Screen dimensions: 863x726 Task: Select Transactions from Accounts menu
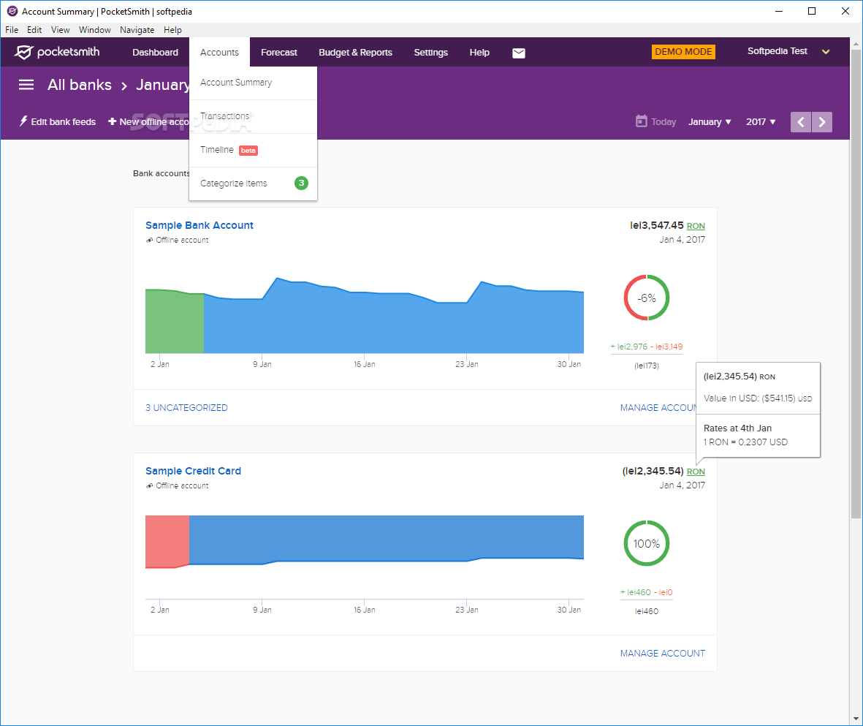click(x=253, y=116)
